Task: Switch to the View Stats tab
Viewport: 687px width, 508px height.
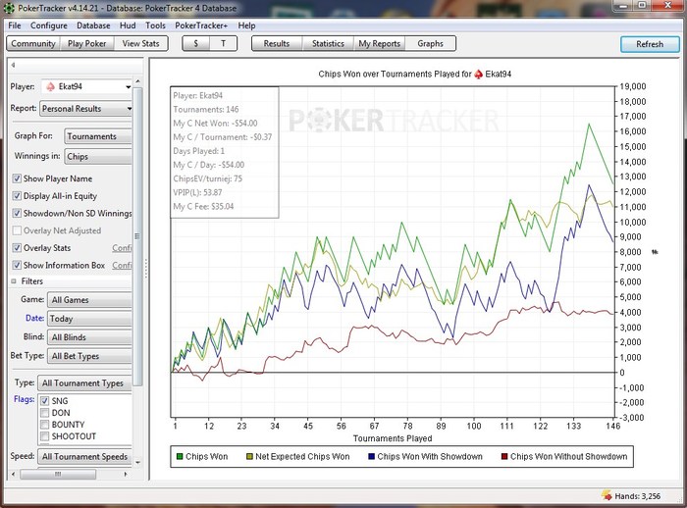Action: pos(140,43)
